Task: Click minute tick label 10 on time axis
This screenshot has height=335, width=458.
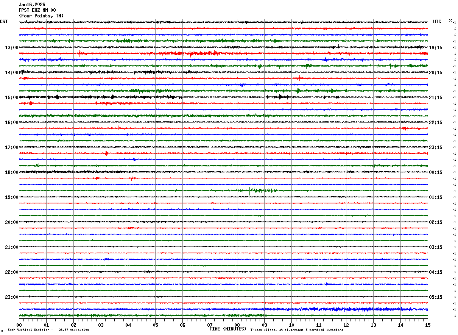Action: 291,325
